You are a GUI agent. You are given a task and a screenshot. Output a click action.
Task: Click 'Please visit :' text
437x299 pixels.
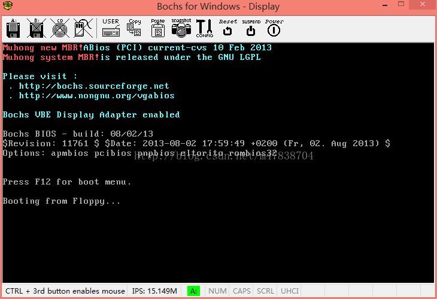point(40,77)
